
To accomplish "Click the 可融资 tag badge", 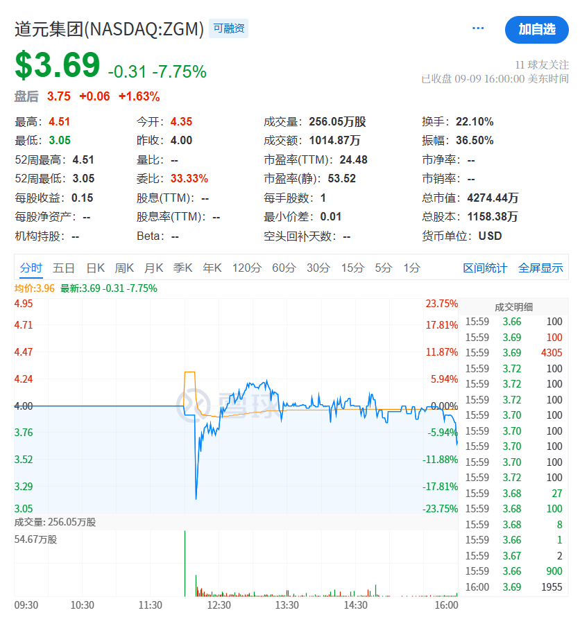I will point(228,28).
